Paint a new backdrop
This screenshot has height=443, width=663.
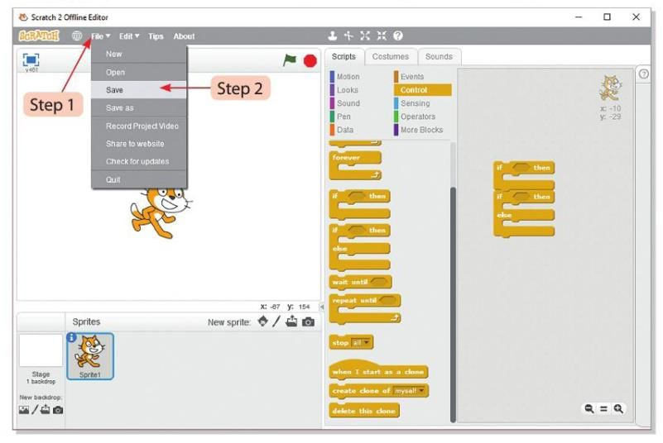35,410
